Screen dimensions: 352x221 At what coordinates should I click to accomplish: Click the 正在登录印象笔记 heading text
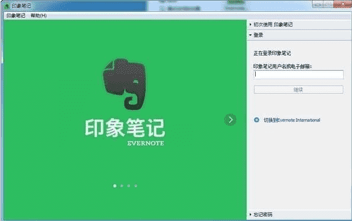(272, 53)
